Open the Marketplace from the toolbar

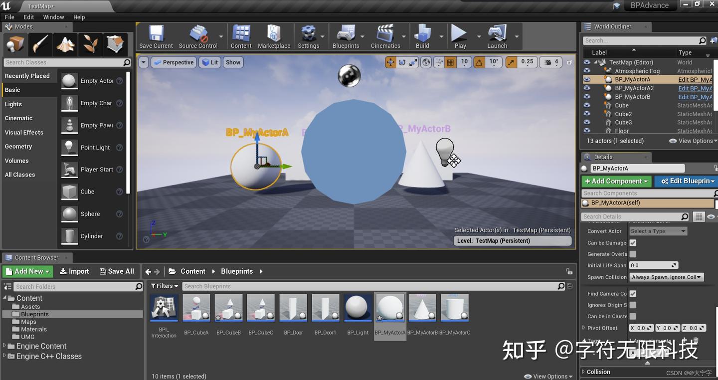(x=274, y=36)
